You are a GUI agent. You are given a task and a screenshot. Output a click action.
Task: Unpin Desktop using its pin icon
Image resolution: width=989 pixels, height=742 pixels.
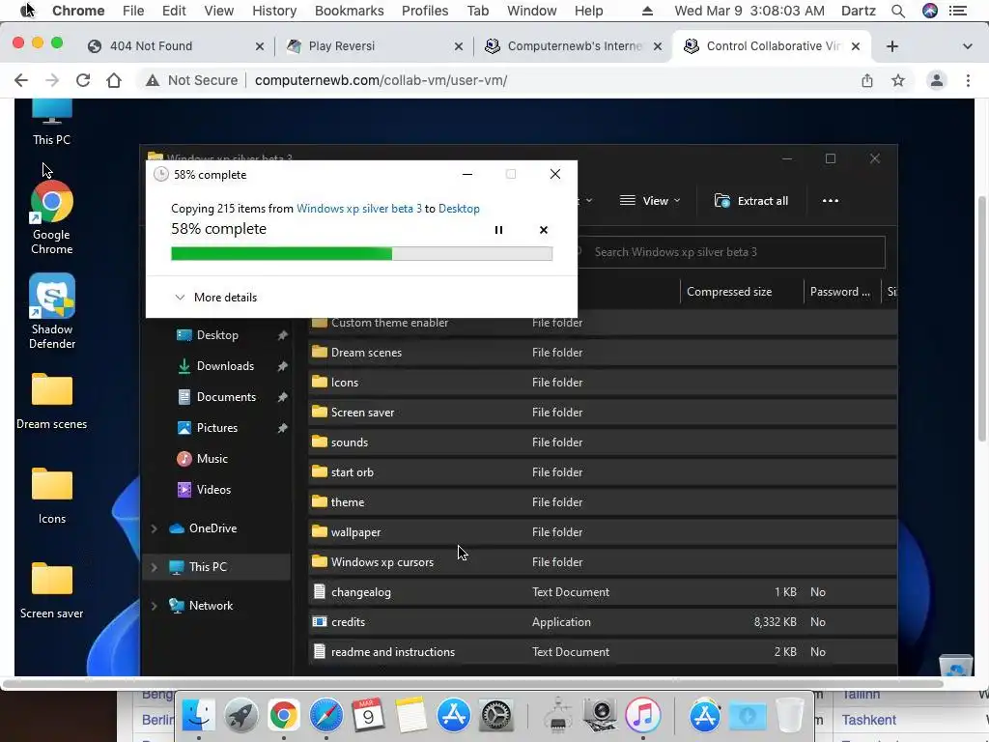(x=283, y=335)
